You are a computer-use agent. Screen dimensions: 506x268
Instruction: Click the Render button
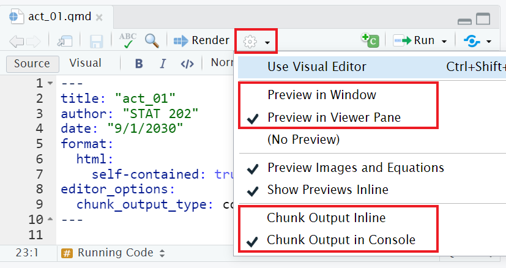pos(202,40)
